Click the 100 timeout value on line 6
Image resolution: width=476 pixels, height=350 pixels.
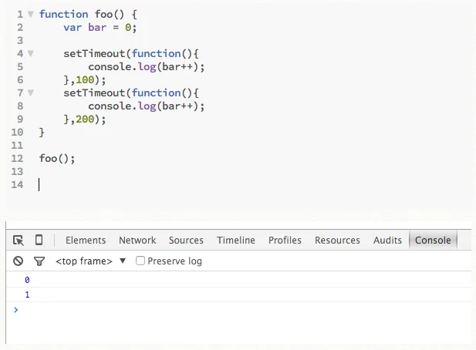point(85,79)
